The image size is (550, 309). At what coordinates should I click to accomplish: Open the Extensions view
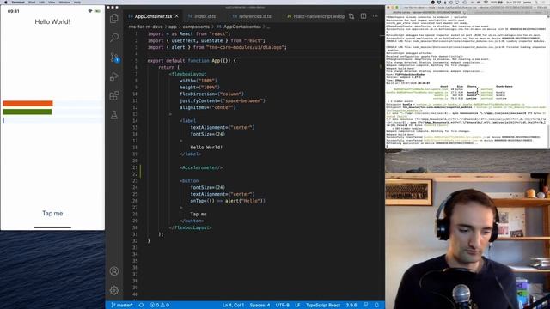[x=114, y=95]
